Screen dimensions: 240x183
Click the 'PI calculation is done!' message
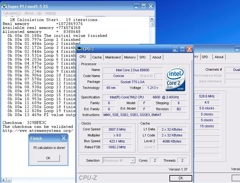[49, 148]
